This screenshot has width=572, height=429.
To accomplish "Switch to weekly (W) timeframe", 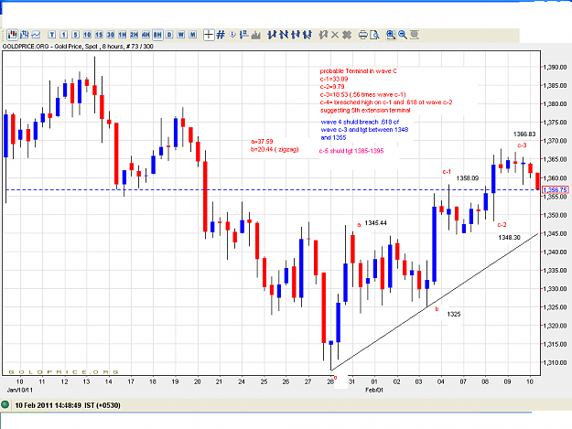I will pyautogui.click(x=181, y=35).
